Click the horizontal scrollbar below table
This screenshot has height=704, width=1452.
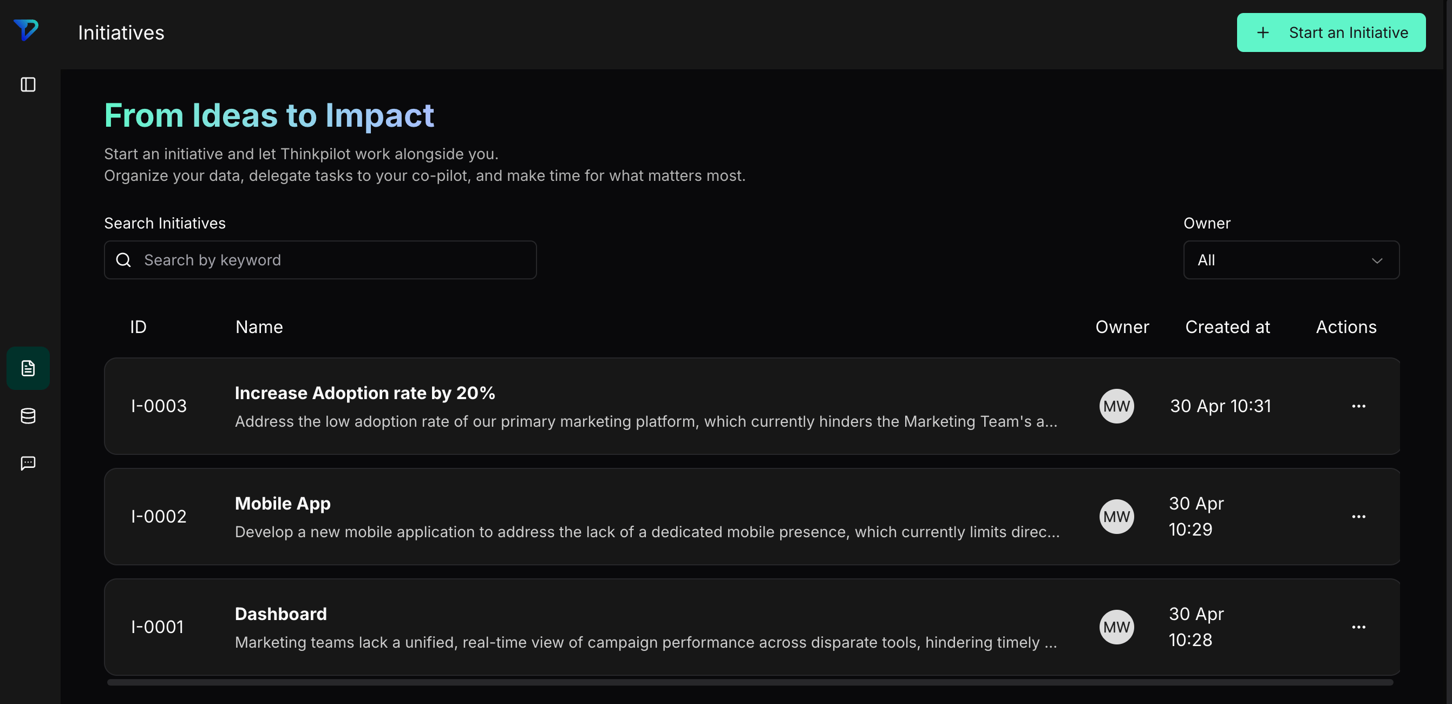(x=750, y=682)
